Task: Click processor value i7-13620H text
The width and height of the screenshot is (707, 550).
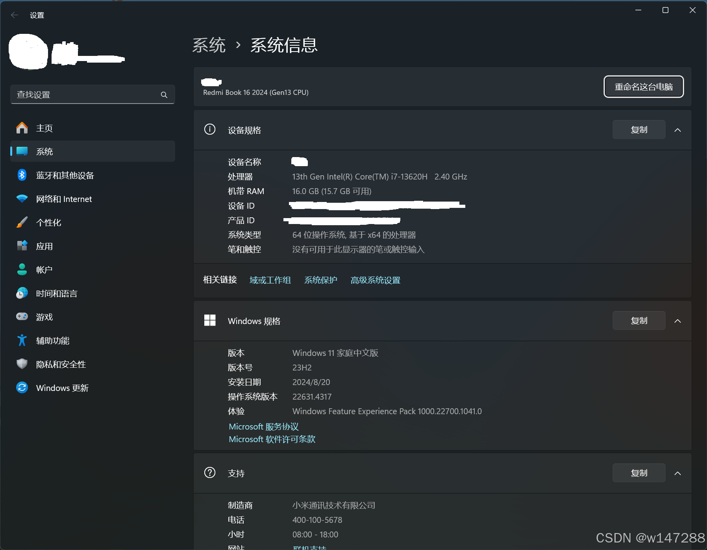Action: [x=379, y=177]
